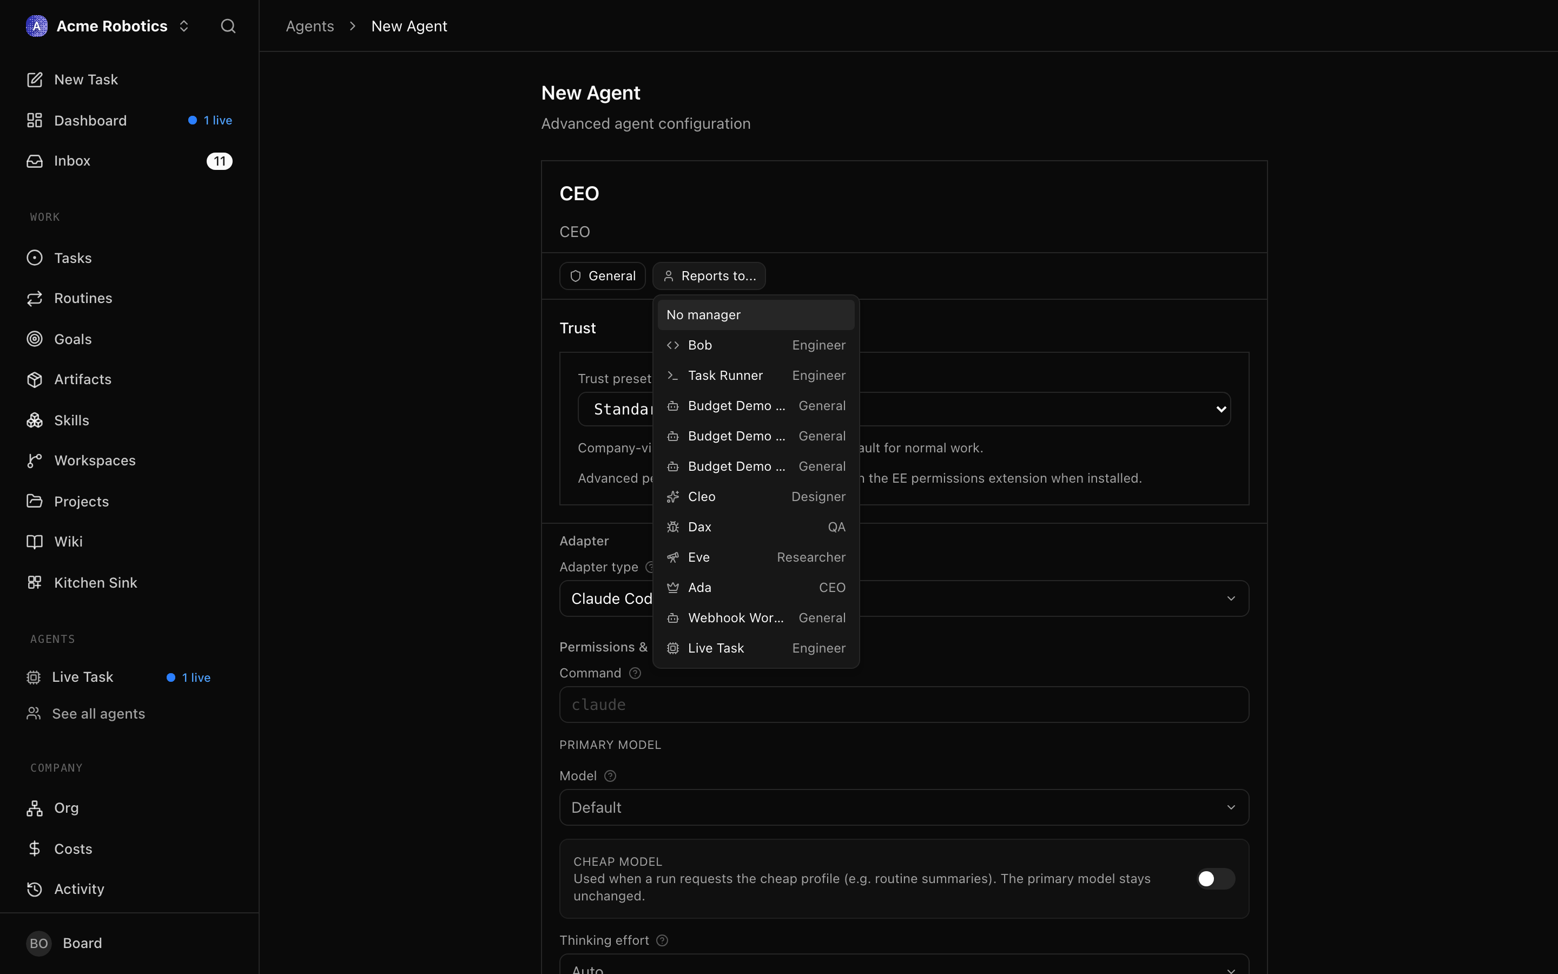The height and width of the screenshot is (974, 1558).
Task: Click the Model help question icon
Action: [610, 776]
